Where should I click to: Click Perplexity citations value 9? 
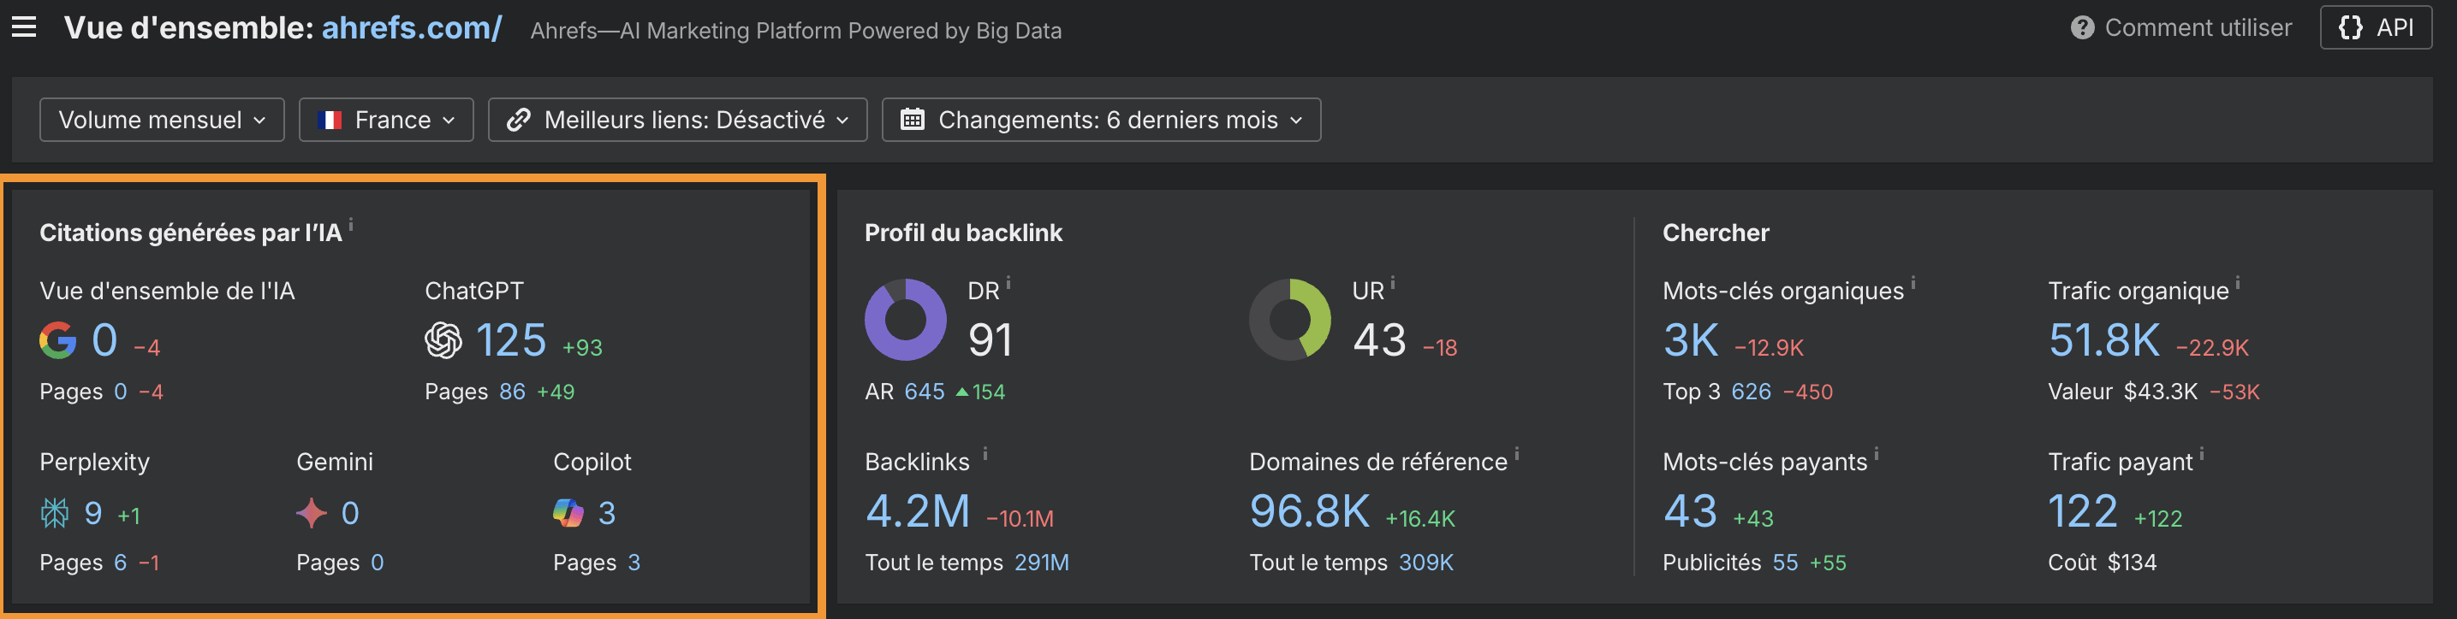92,513
